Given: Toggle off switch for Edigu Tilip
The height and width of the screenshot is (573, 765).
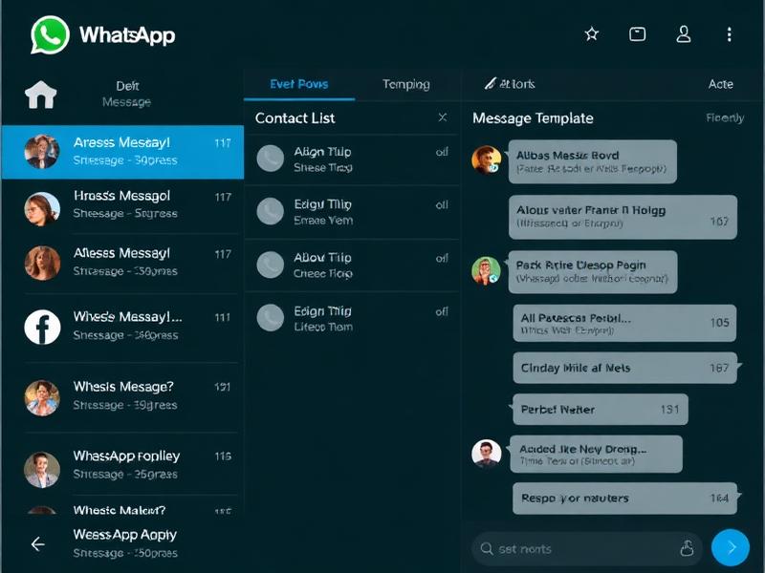Looking at the screenshot, I should [x=442, y=204].
